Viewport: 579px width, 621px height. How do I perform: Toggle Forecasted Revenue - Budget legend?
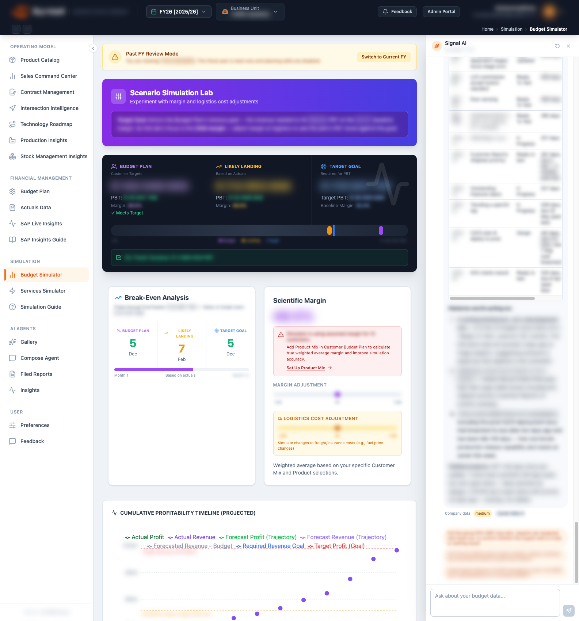(190, 546)
